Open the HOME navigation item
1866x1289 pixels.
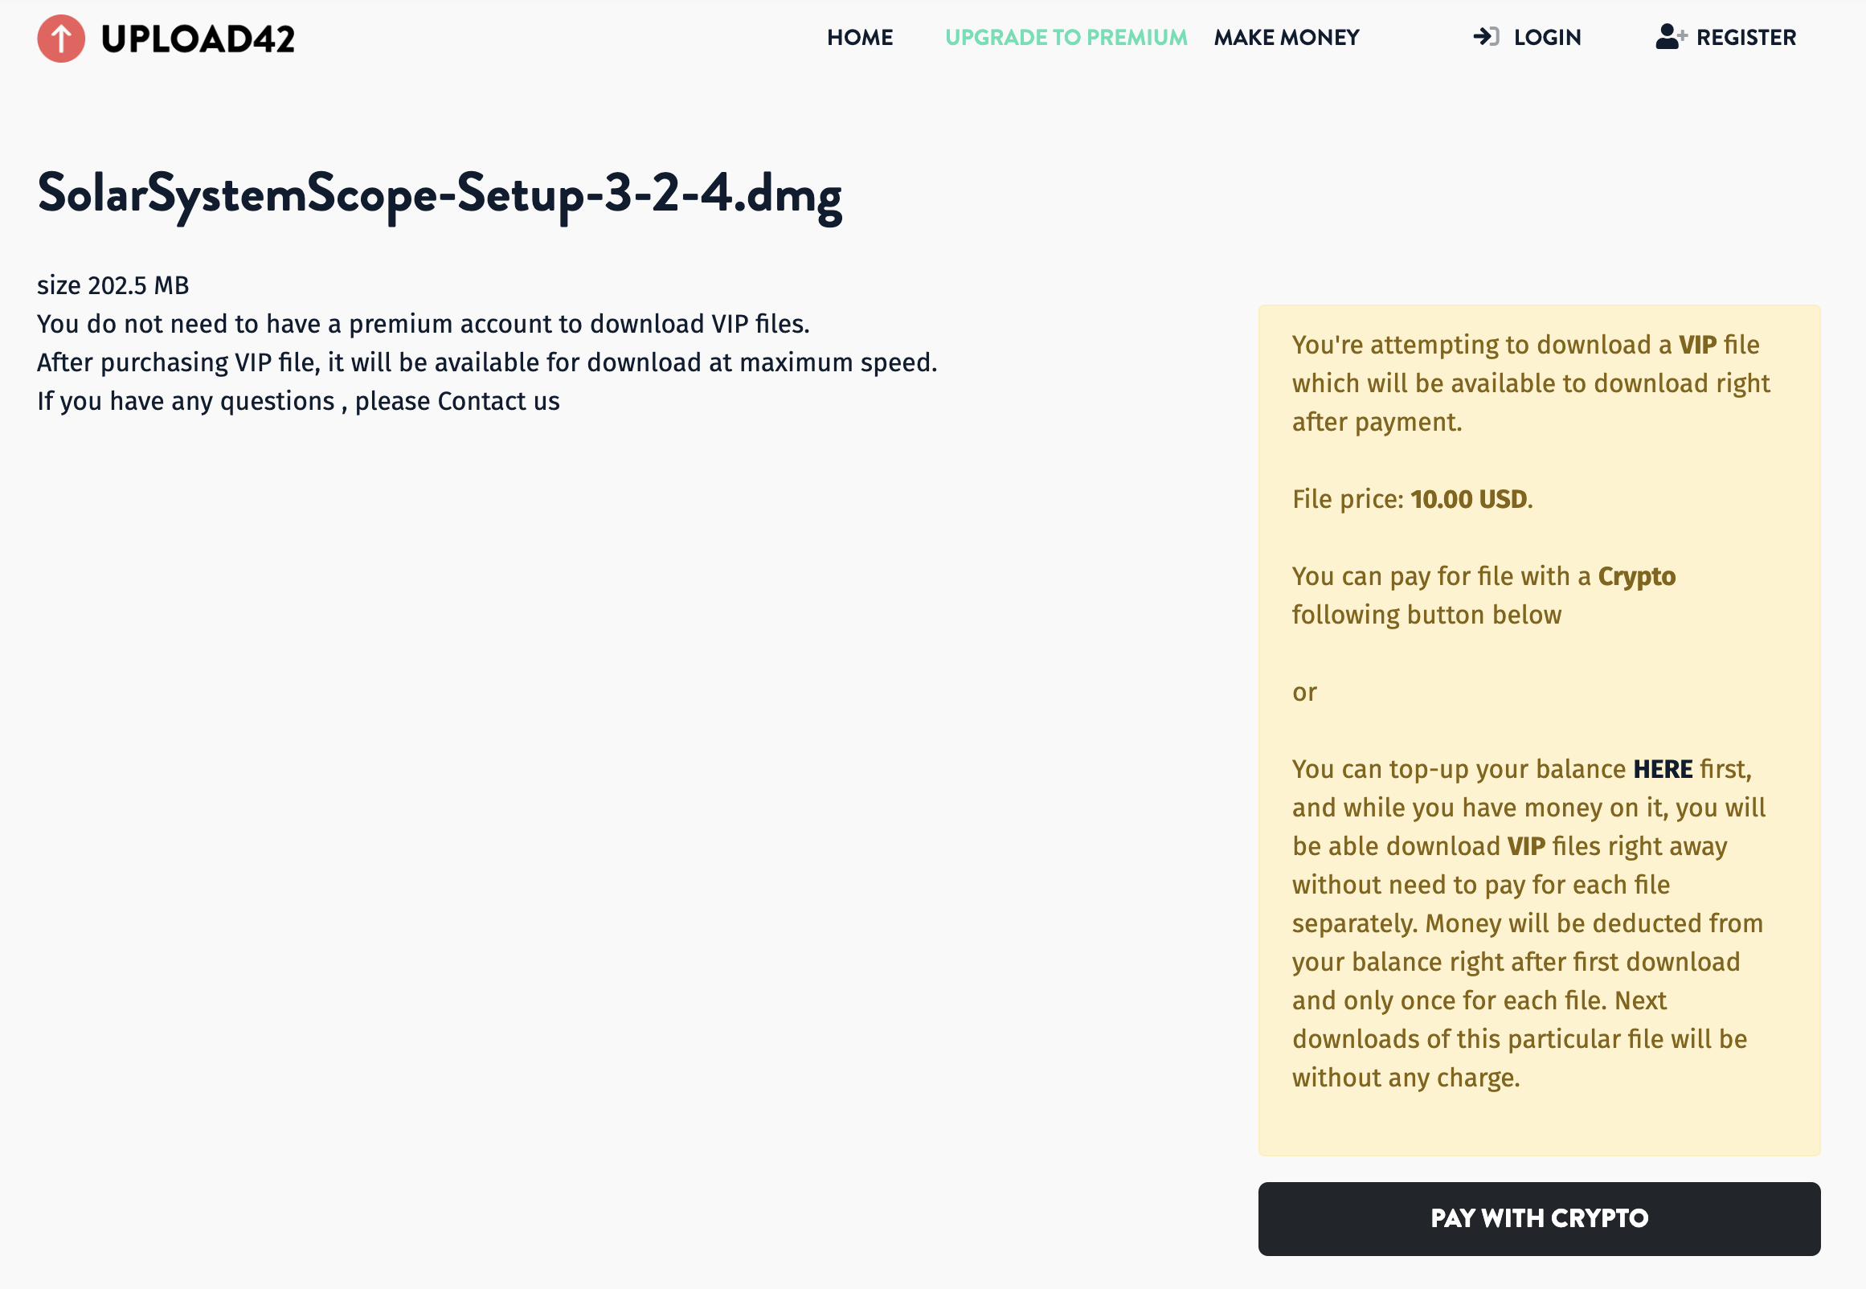(859, 37)
